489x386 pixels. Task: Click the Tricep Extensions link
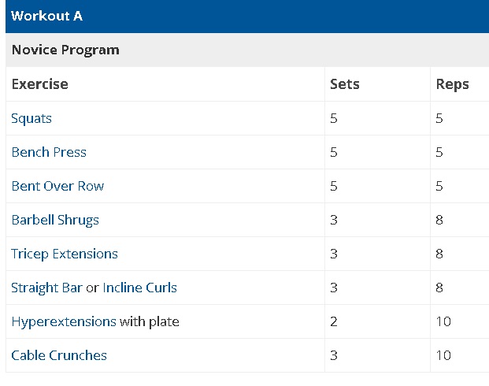[x=65, y=254]
